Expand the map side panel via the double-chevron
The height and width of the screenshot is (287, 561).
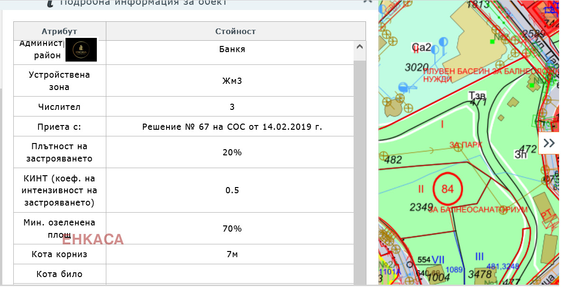click(x=550, y=142)
